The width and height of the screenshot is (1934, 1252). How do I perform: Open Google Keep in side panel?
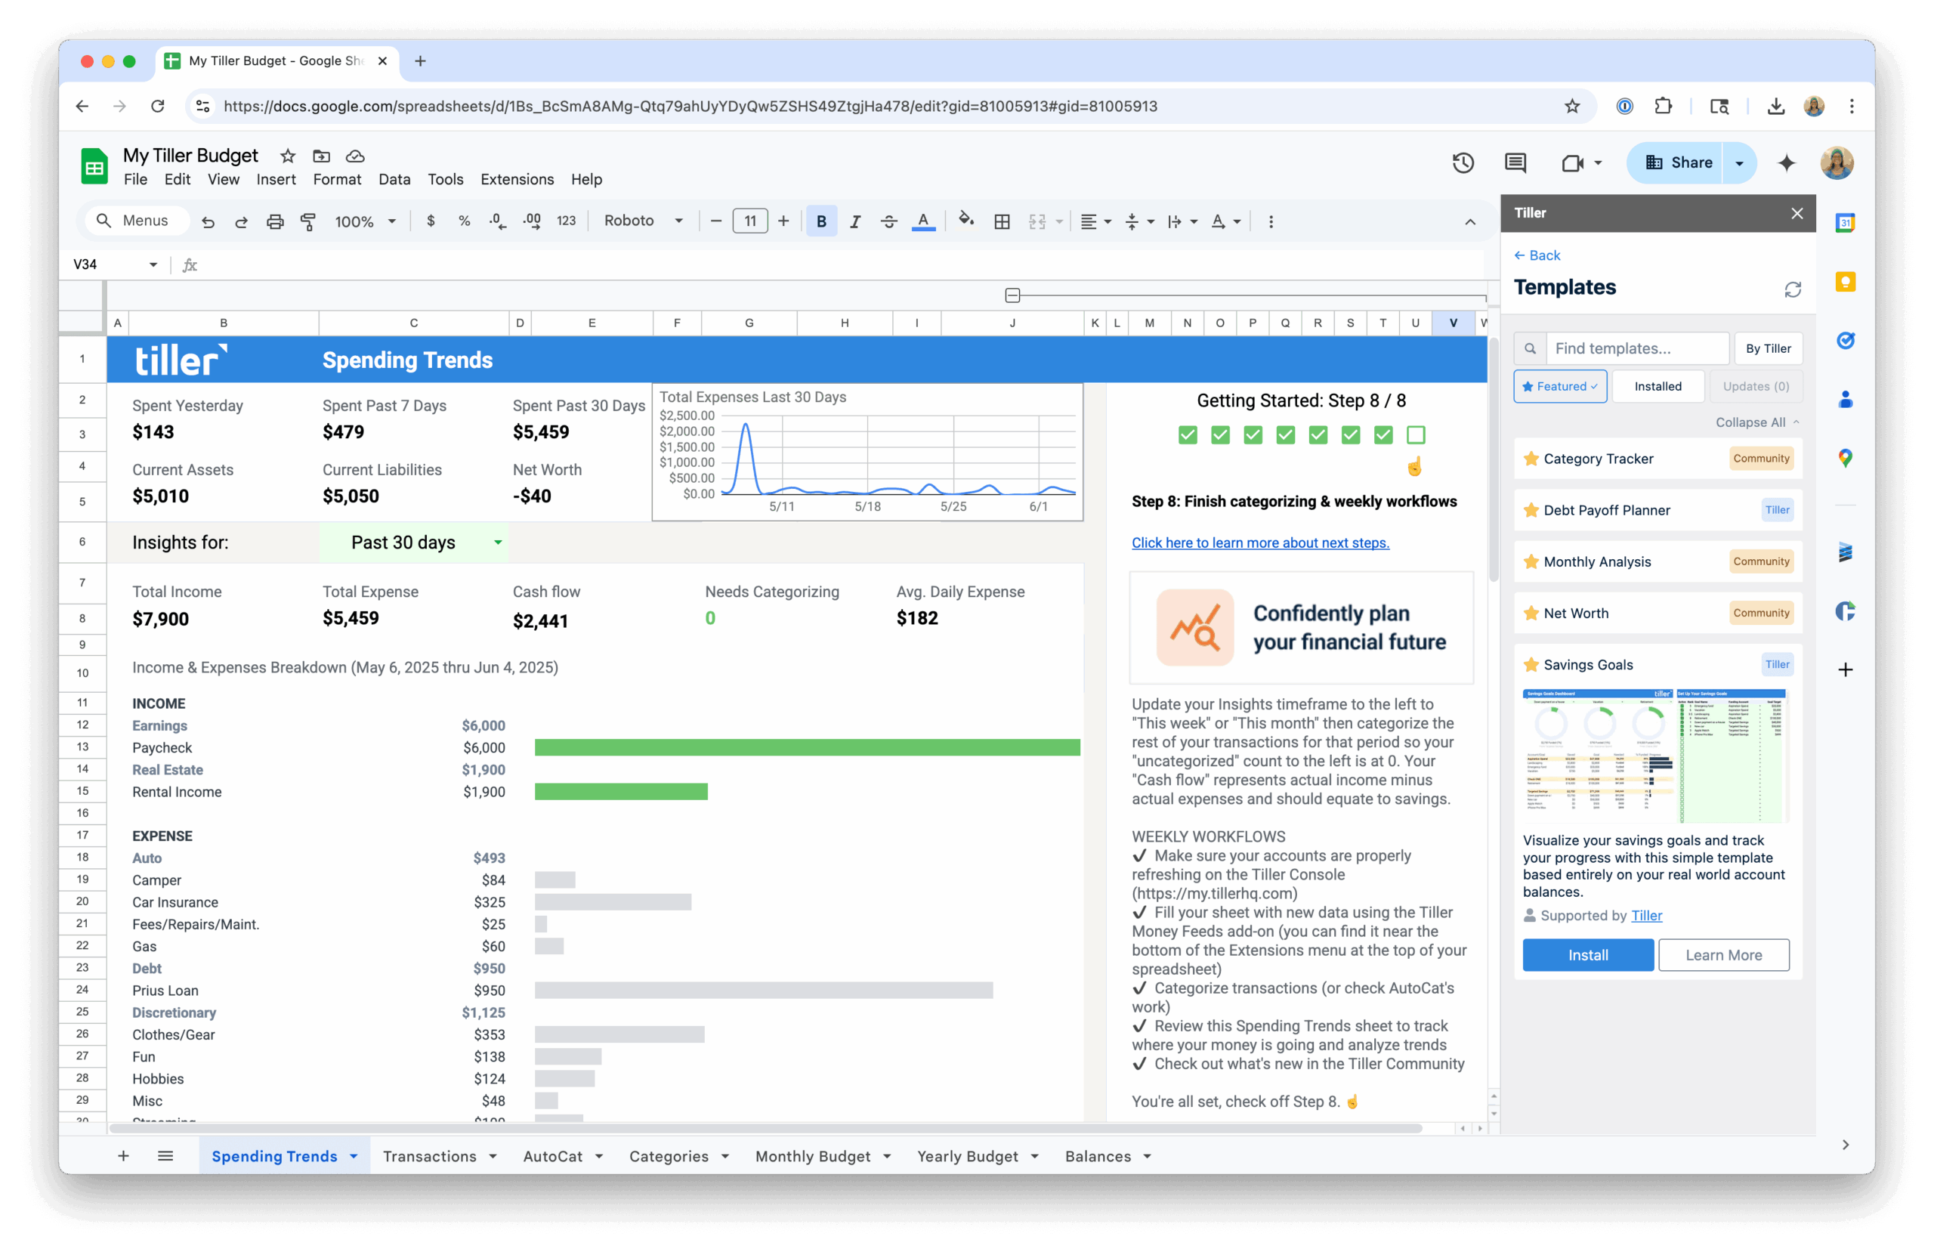(x=1846, y=281)
